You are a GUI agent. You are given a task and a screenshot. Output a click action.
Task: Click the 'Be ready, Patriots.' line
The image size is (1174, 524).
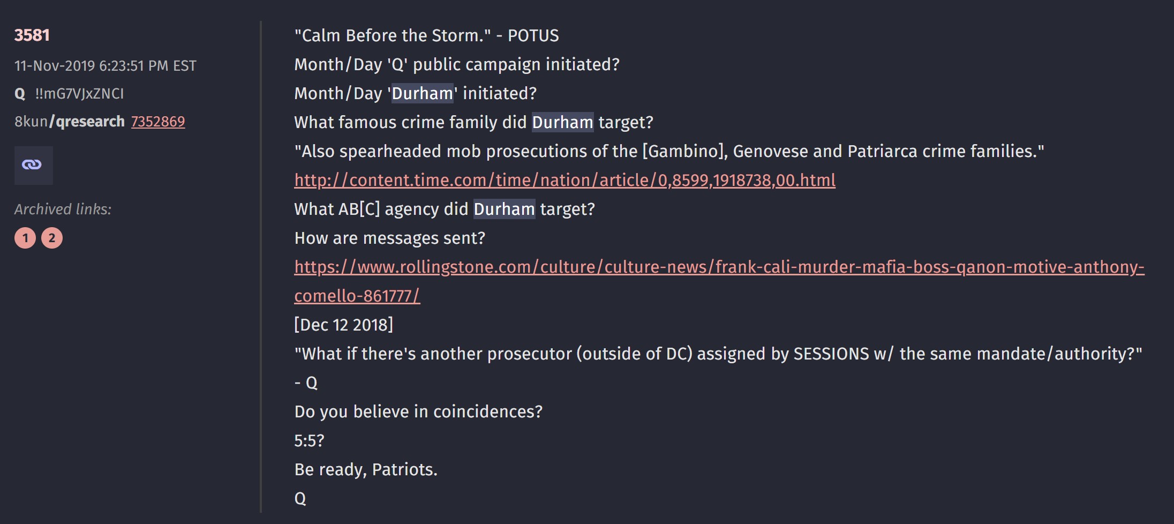366,469
